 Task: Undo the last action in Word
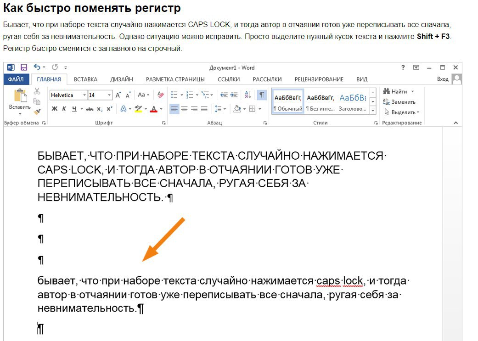(x=37, y=67)
